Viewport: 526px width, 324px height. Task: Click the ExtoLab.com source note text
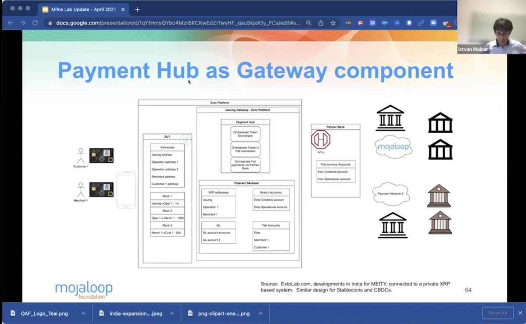pos(355,287)
